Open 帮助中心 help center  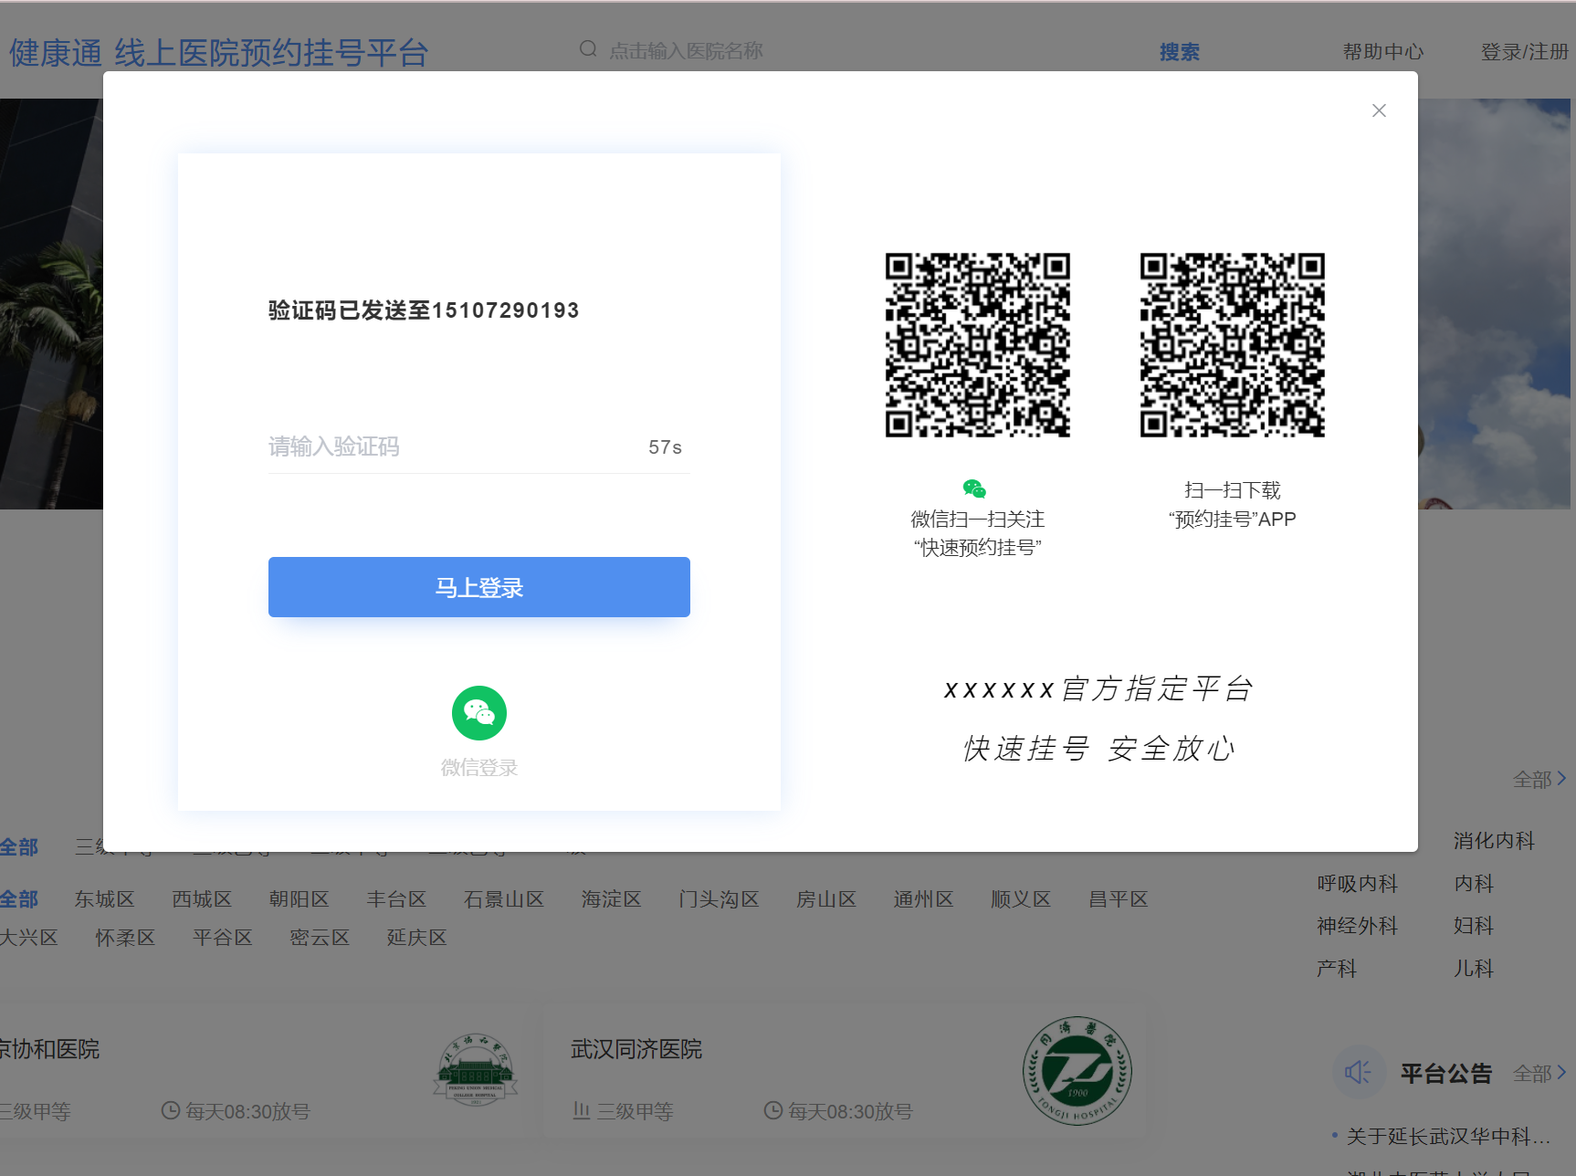point(1383,52)
